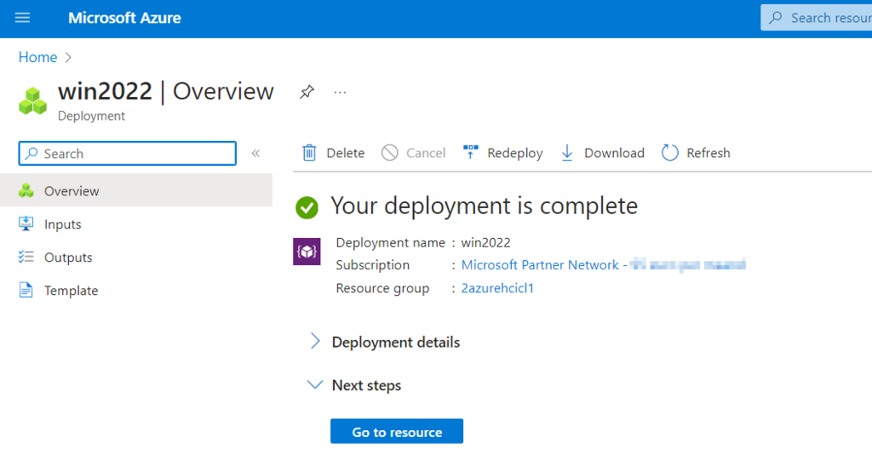Click the Inputs monitor icon
Screen dimensions: 872x470
[x=26, y=224]
